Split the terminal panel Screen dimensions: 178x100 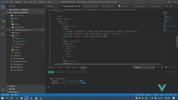[162, 67]
